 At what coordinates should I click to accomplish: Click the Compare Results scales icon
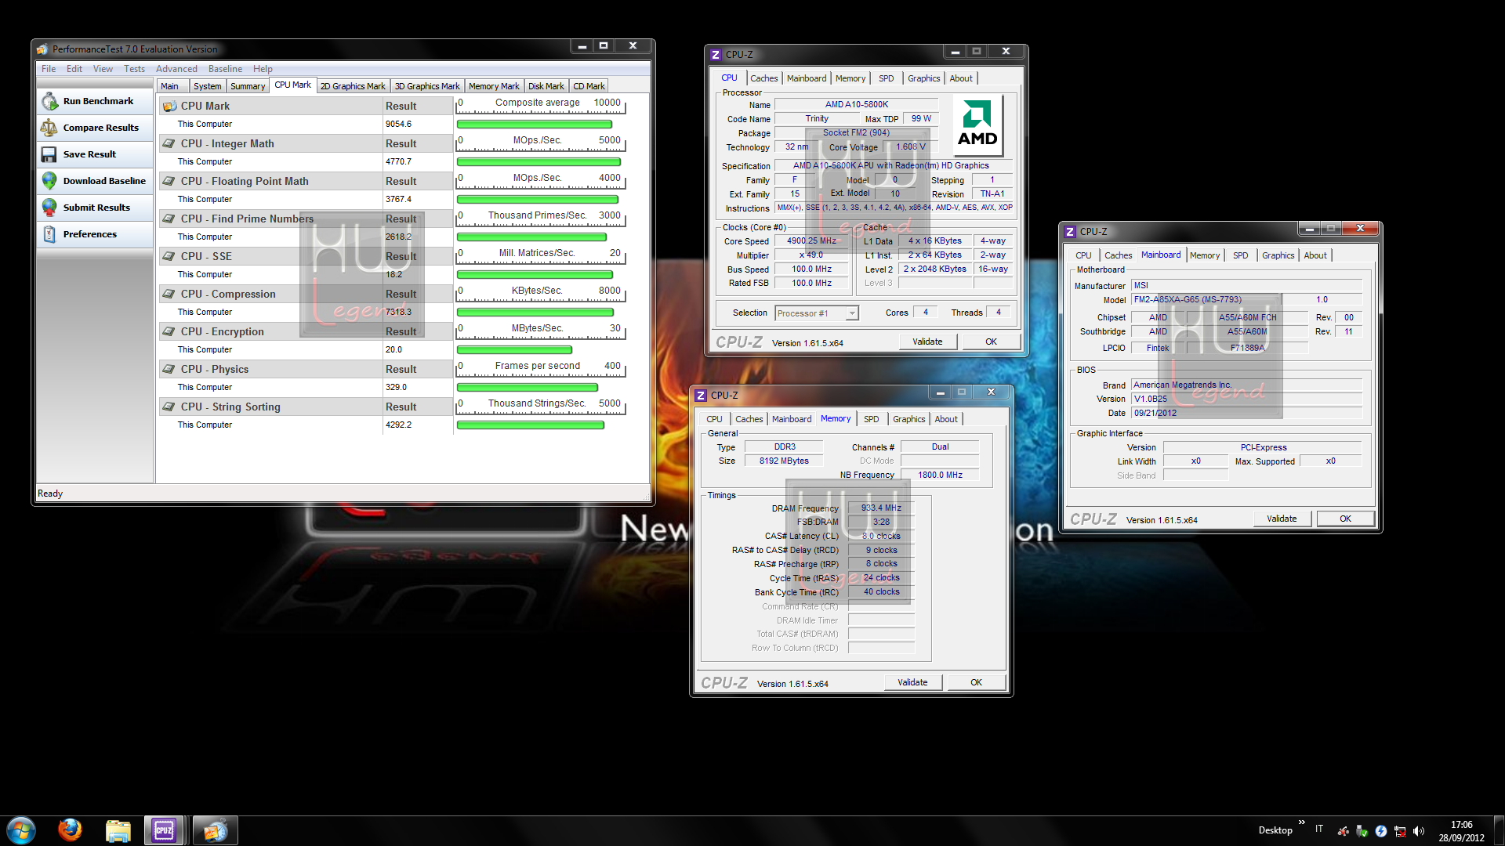[49, 128]
